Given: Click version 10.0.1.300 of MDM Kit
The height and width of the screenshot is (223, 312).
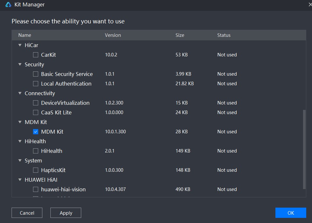Looking at the screenshot, I should point(116,131).
